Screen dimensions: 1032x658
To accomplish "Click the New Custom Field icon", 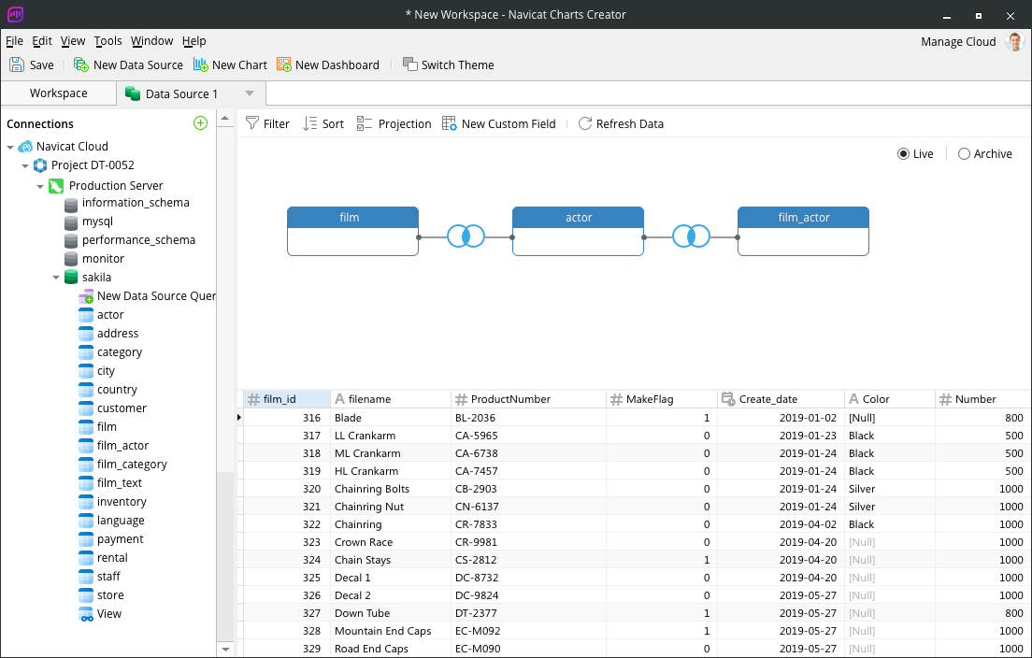I will pos(450,123).
